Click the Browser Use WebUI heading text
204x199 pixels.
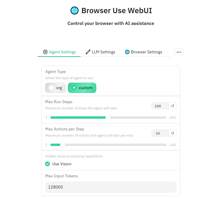click(x=116, y=11)
